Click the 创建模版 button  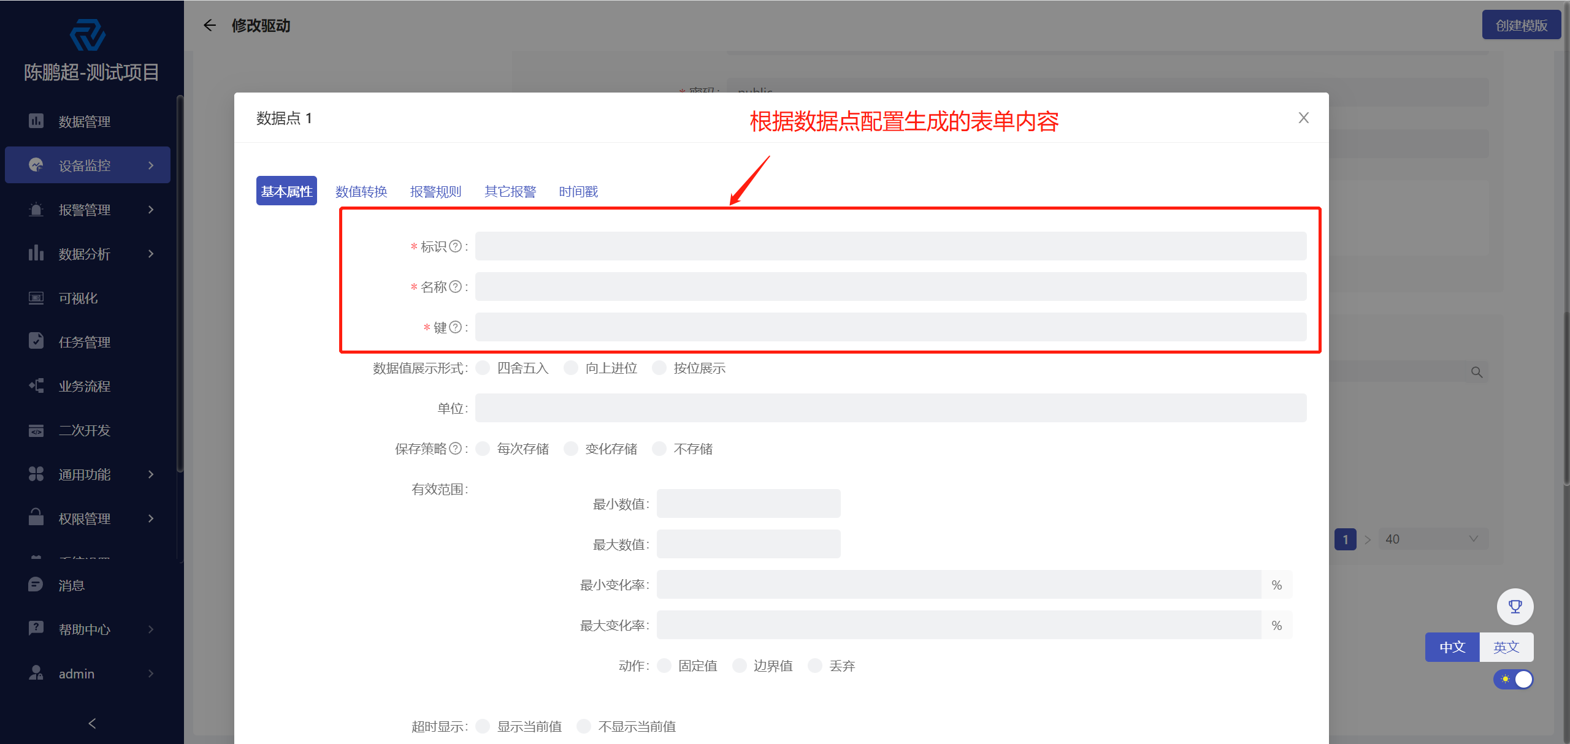point(1521,25)
